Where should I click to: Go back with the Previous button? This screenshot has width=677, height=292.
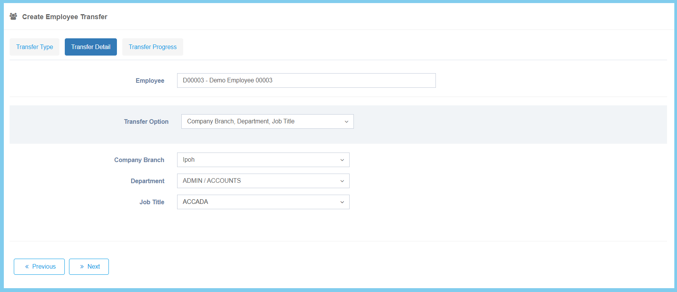point(39,267)
